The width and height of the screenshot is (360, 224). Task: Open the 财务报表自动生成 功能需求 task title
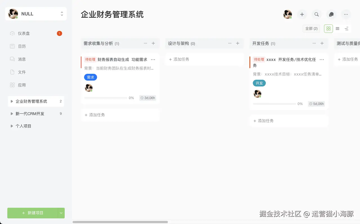tap(122, 60)
